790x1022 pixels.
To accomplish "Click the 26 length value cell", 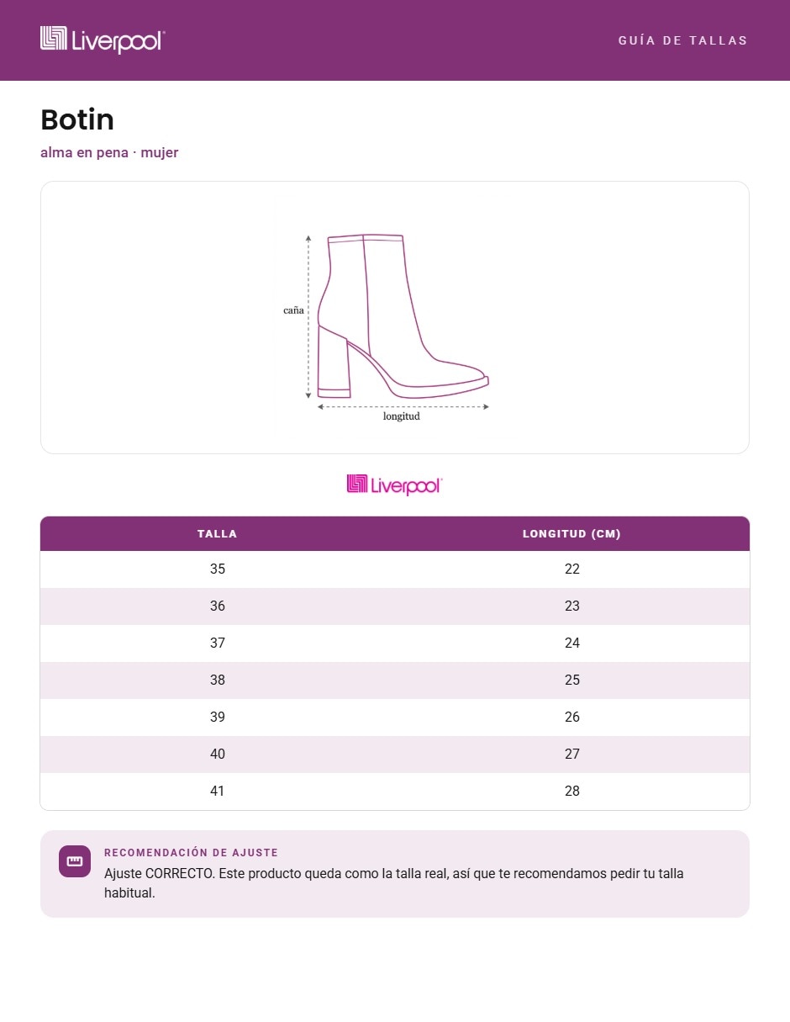I will click(572, 718).
